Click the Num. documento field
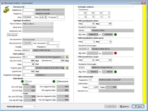The width and height of the screenshot is (148, 111). (x=53, y=43)
